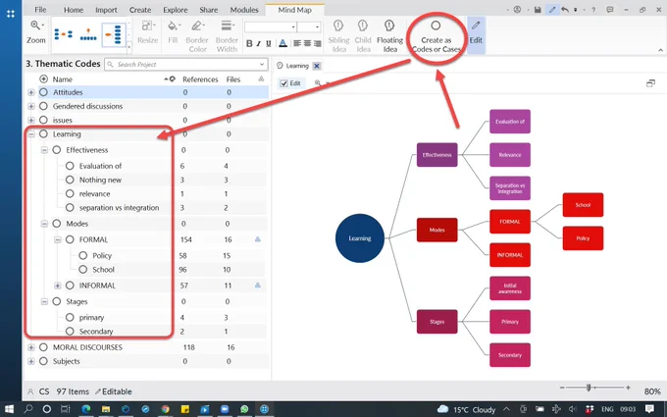Select the MORAL DISCOURSES code circle
This screenshot has height=417, width=667.
(x=43, y=347)
